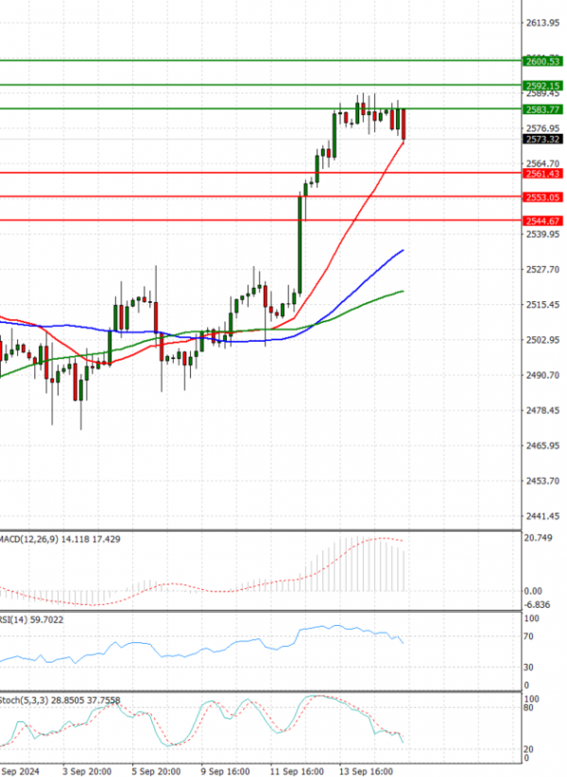Click the 2600.53 green resistance price label

(x=542, y=61)
